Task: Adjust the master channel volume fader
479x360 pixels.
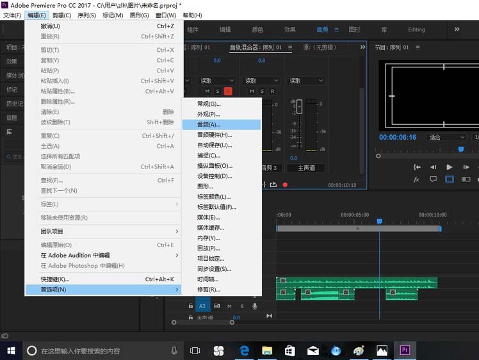Action: click(299, 107)
